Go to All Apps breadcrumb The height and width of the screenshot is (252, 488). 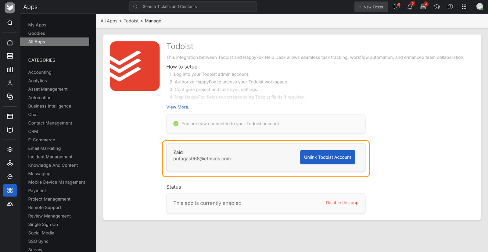[x=109, y=21]
